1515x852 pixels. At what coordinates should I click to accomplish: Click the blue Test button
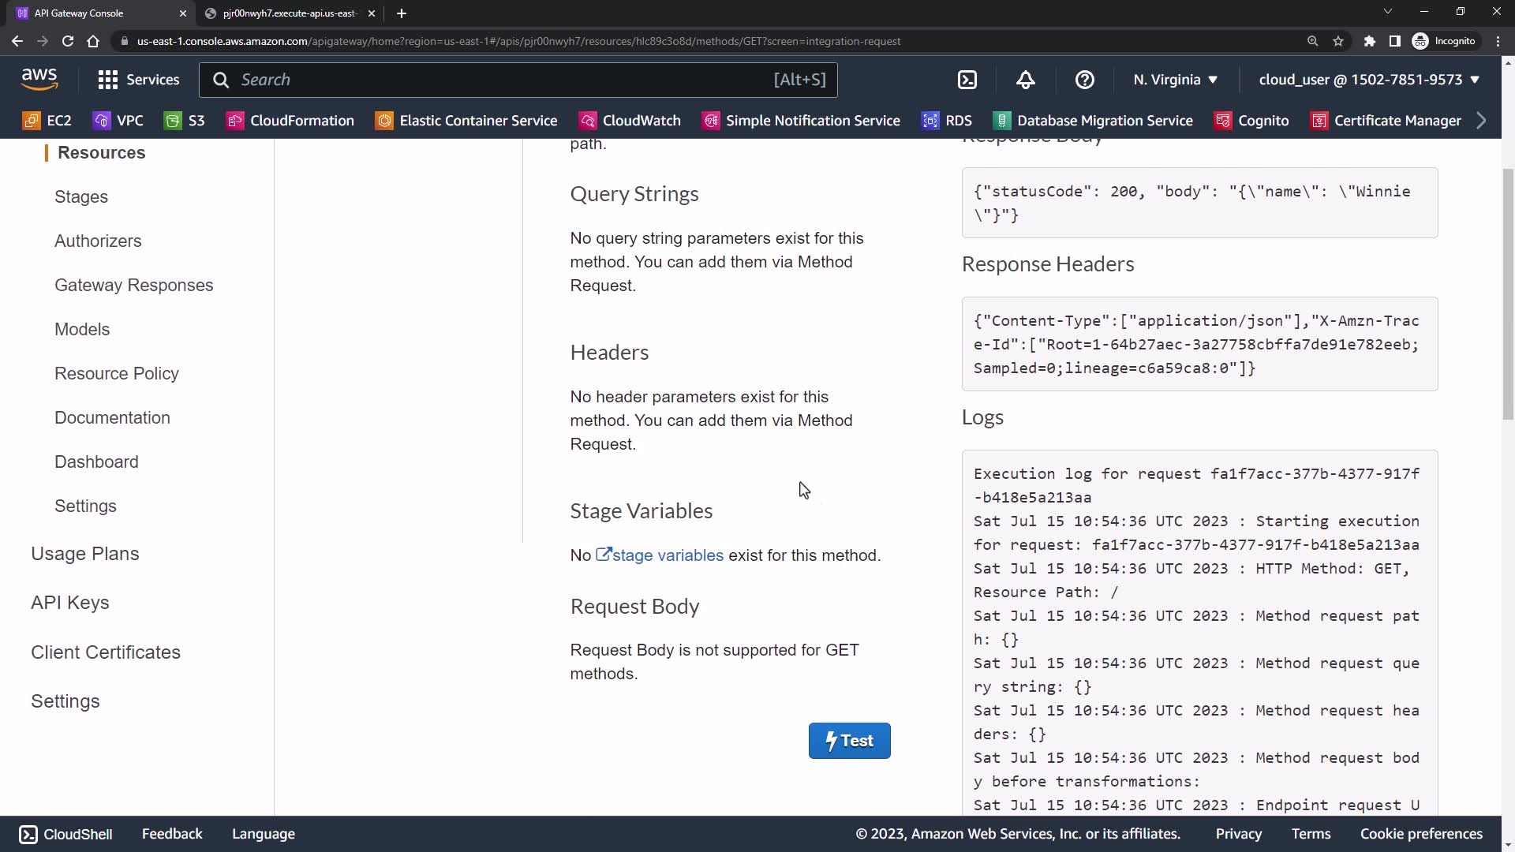pyautogui.click(x=849, y=741)
